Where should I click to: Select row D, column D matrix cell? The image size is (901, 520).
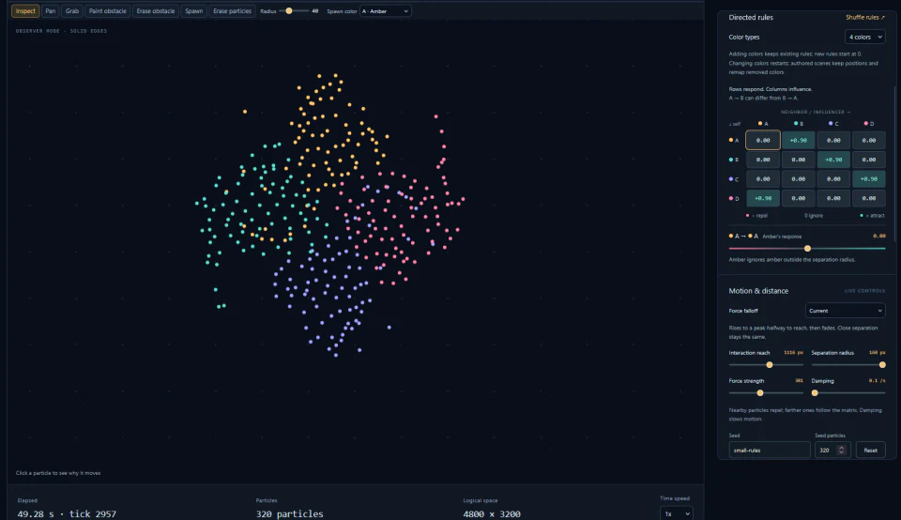869,198
